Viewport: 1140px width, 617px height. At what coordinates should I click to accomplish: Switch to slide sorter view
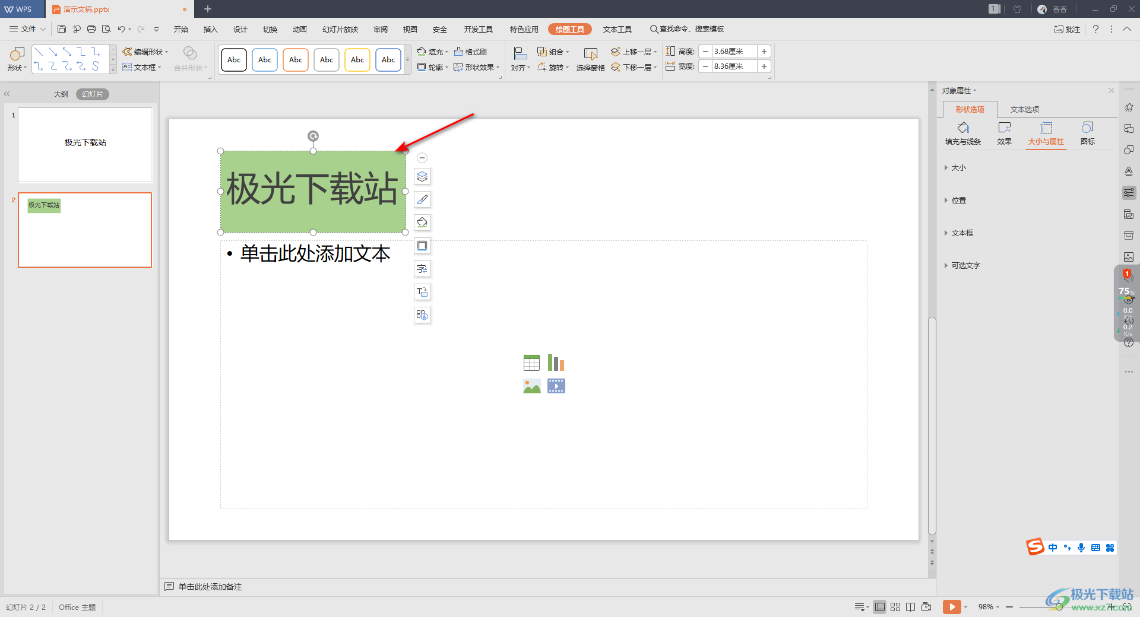(x=895, y=607)
